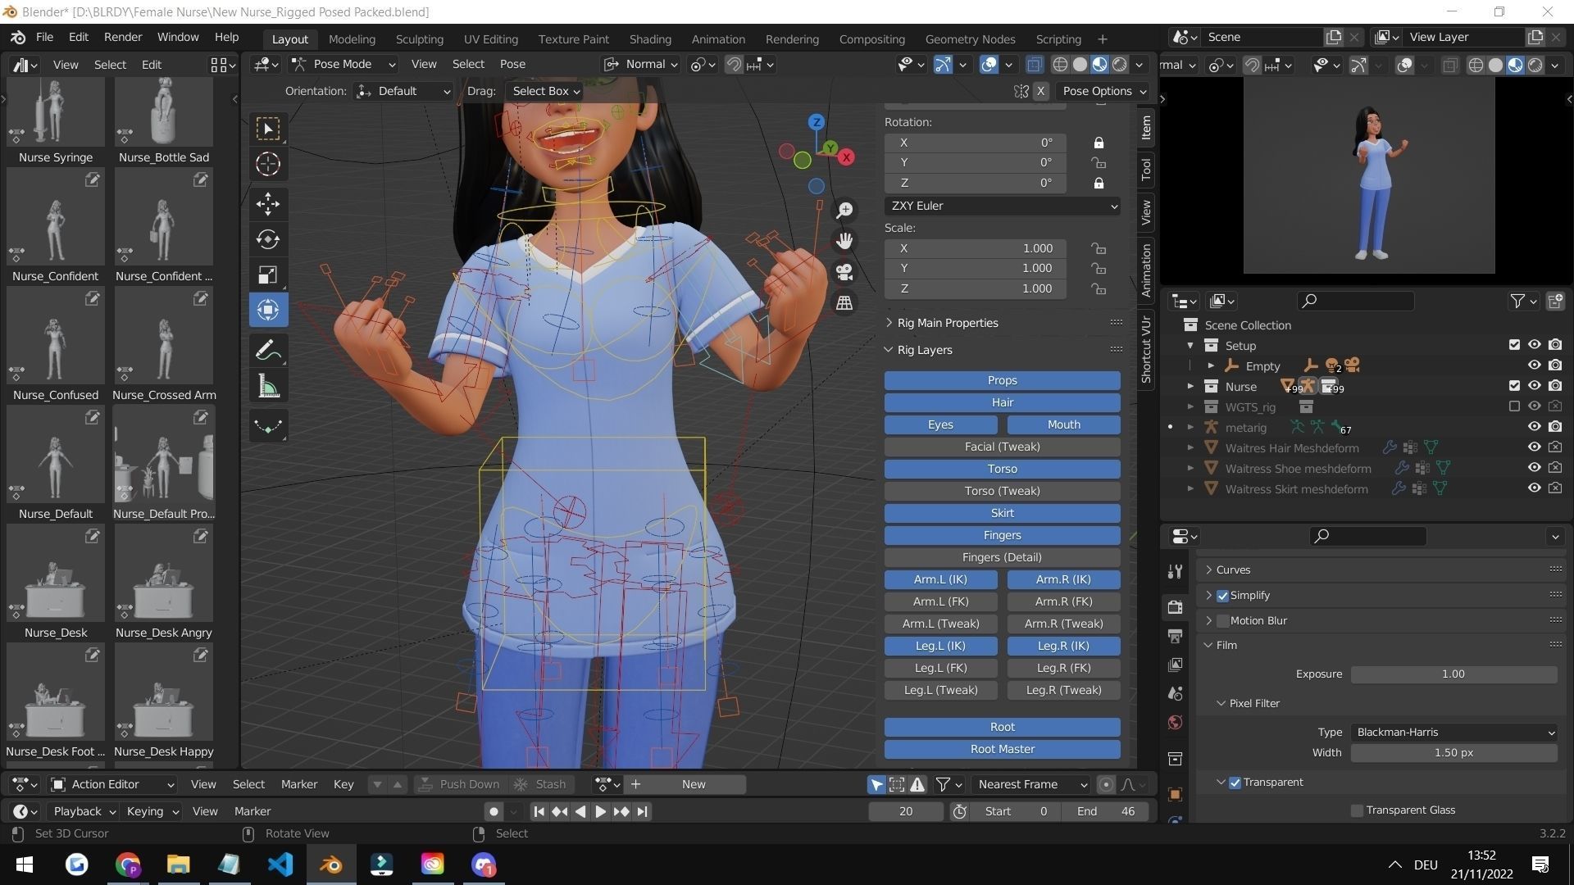The width and height of the screenshot is (1574, 885).
Task: Open the File menu
Action: coord(44,37)
